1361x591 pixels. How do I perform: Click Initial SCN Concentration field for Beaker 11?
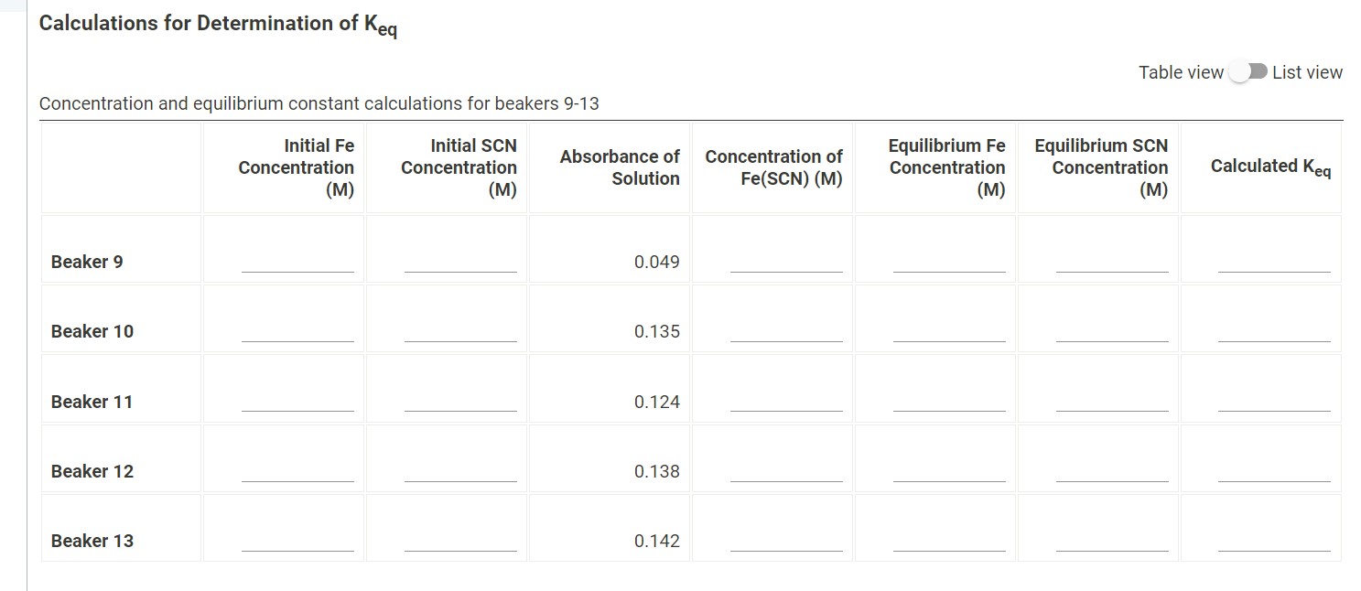pos(459,408)
